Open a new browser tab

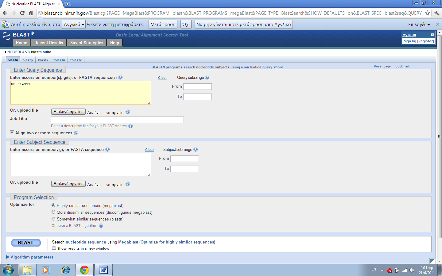(x=68, y=4)
